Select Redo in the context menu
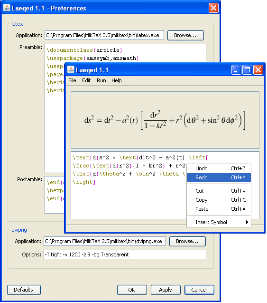Viewport: 267px width, 303px height. (219, 177)
